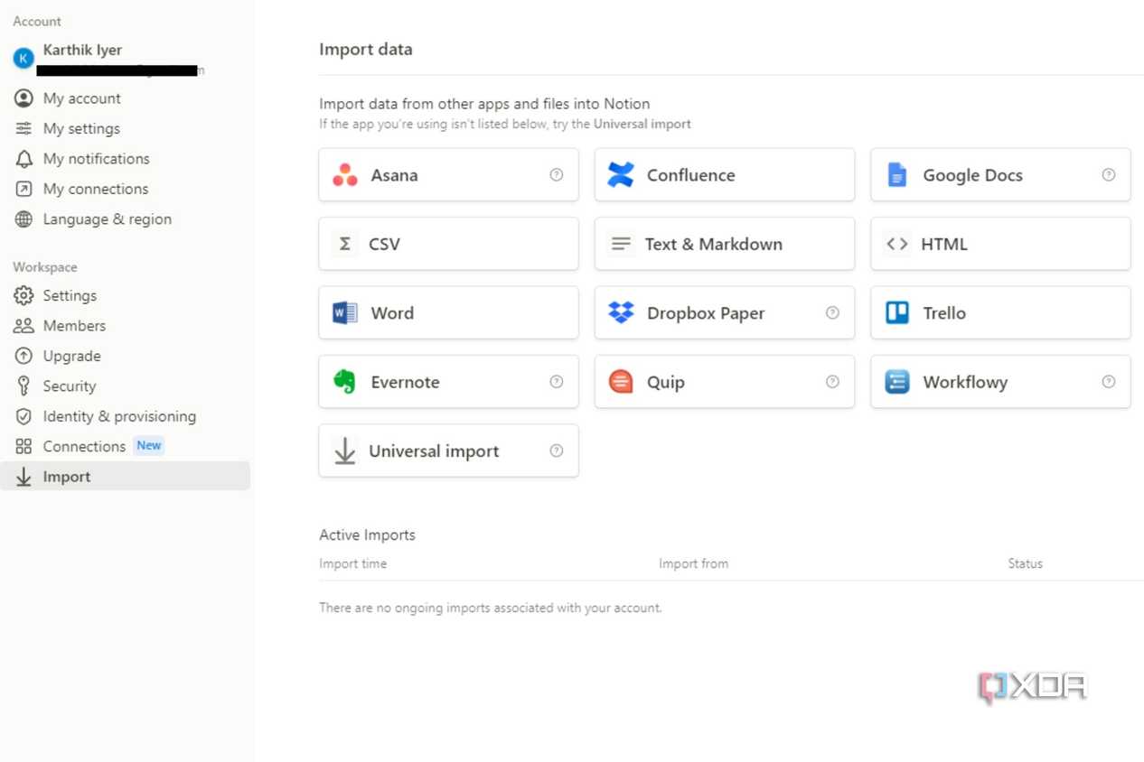This screenshot has height=762, width=1144.
Task: Open Connections in workspace section
Action: click(x=126, y=446)
